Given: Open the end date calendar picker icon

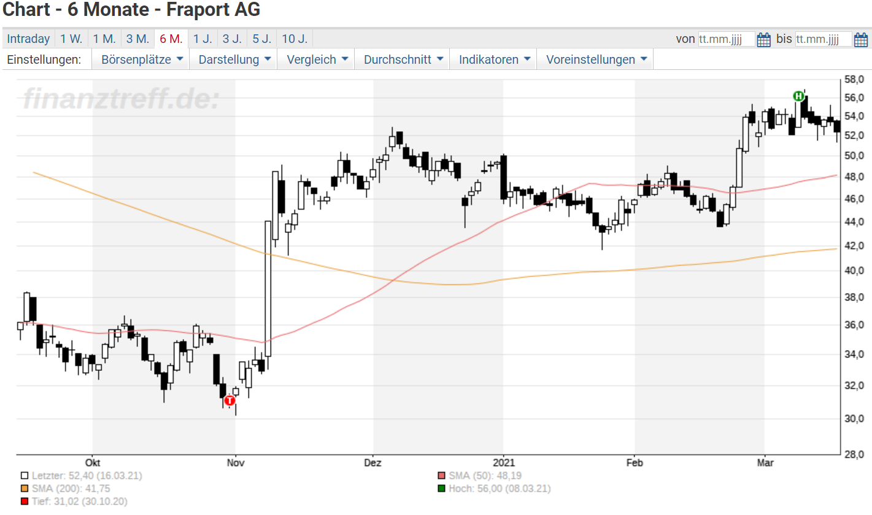Looking at the screenshot, I should [x=861, y=40].
